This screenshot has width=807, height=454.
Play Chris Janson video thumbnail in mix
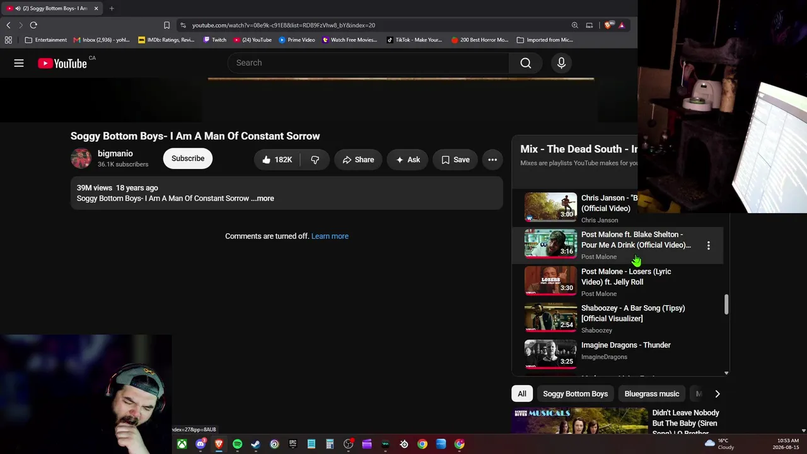point(550,207)
